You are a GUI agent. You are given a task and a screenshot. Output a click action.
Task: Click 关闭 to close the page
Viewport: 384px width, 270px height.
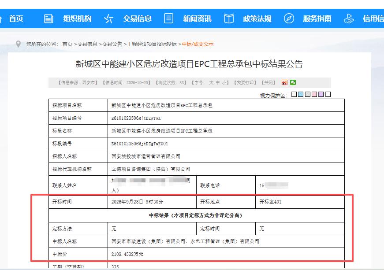(x=268, y=83)
